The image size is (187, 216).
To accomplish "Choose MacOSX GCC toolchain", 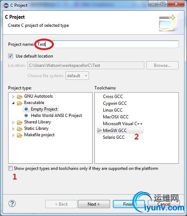I will pyautogui.click(x=116, y=117).
